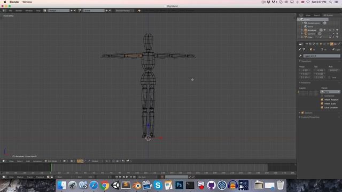
Task: Open Unity from the dock
Action: click(x=115, y=186)
